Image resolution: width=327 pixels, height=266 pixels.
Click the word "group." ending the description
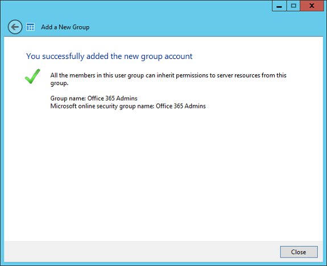pyautogui.click(x=60, y=83)
